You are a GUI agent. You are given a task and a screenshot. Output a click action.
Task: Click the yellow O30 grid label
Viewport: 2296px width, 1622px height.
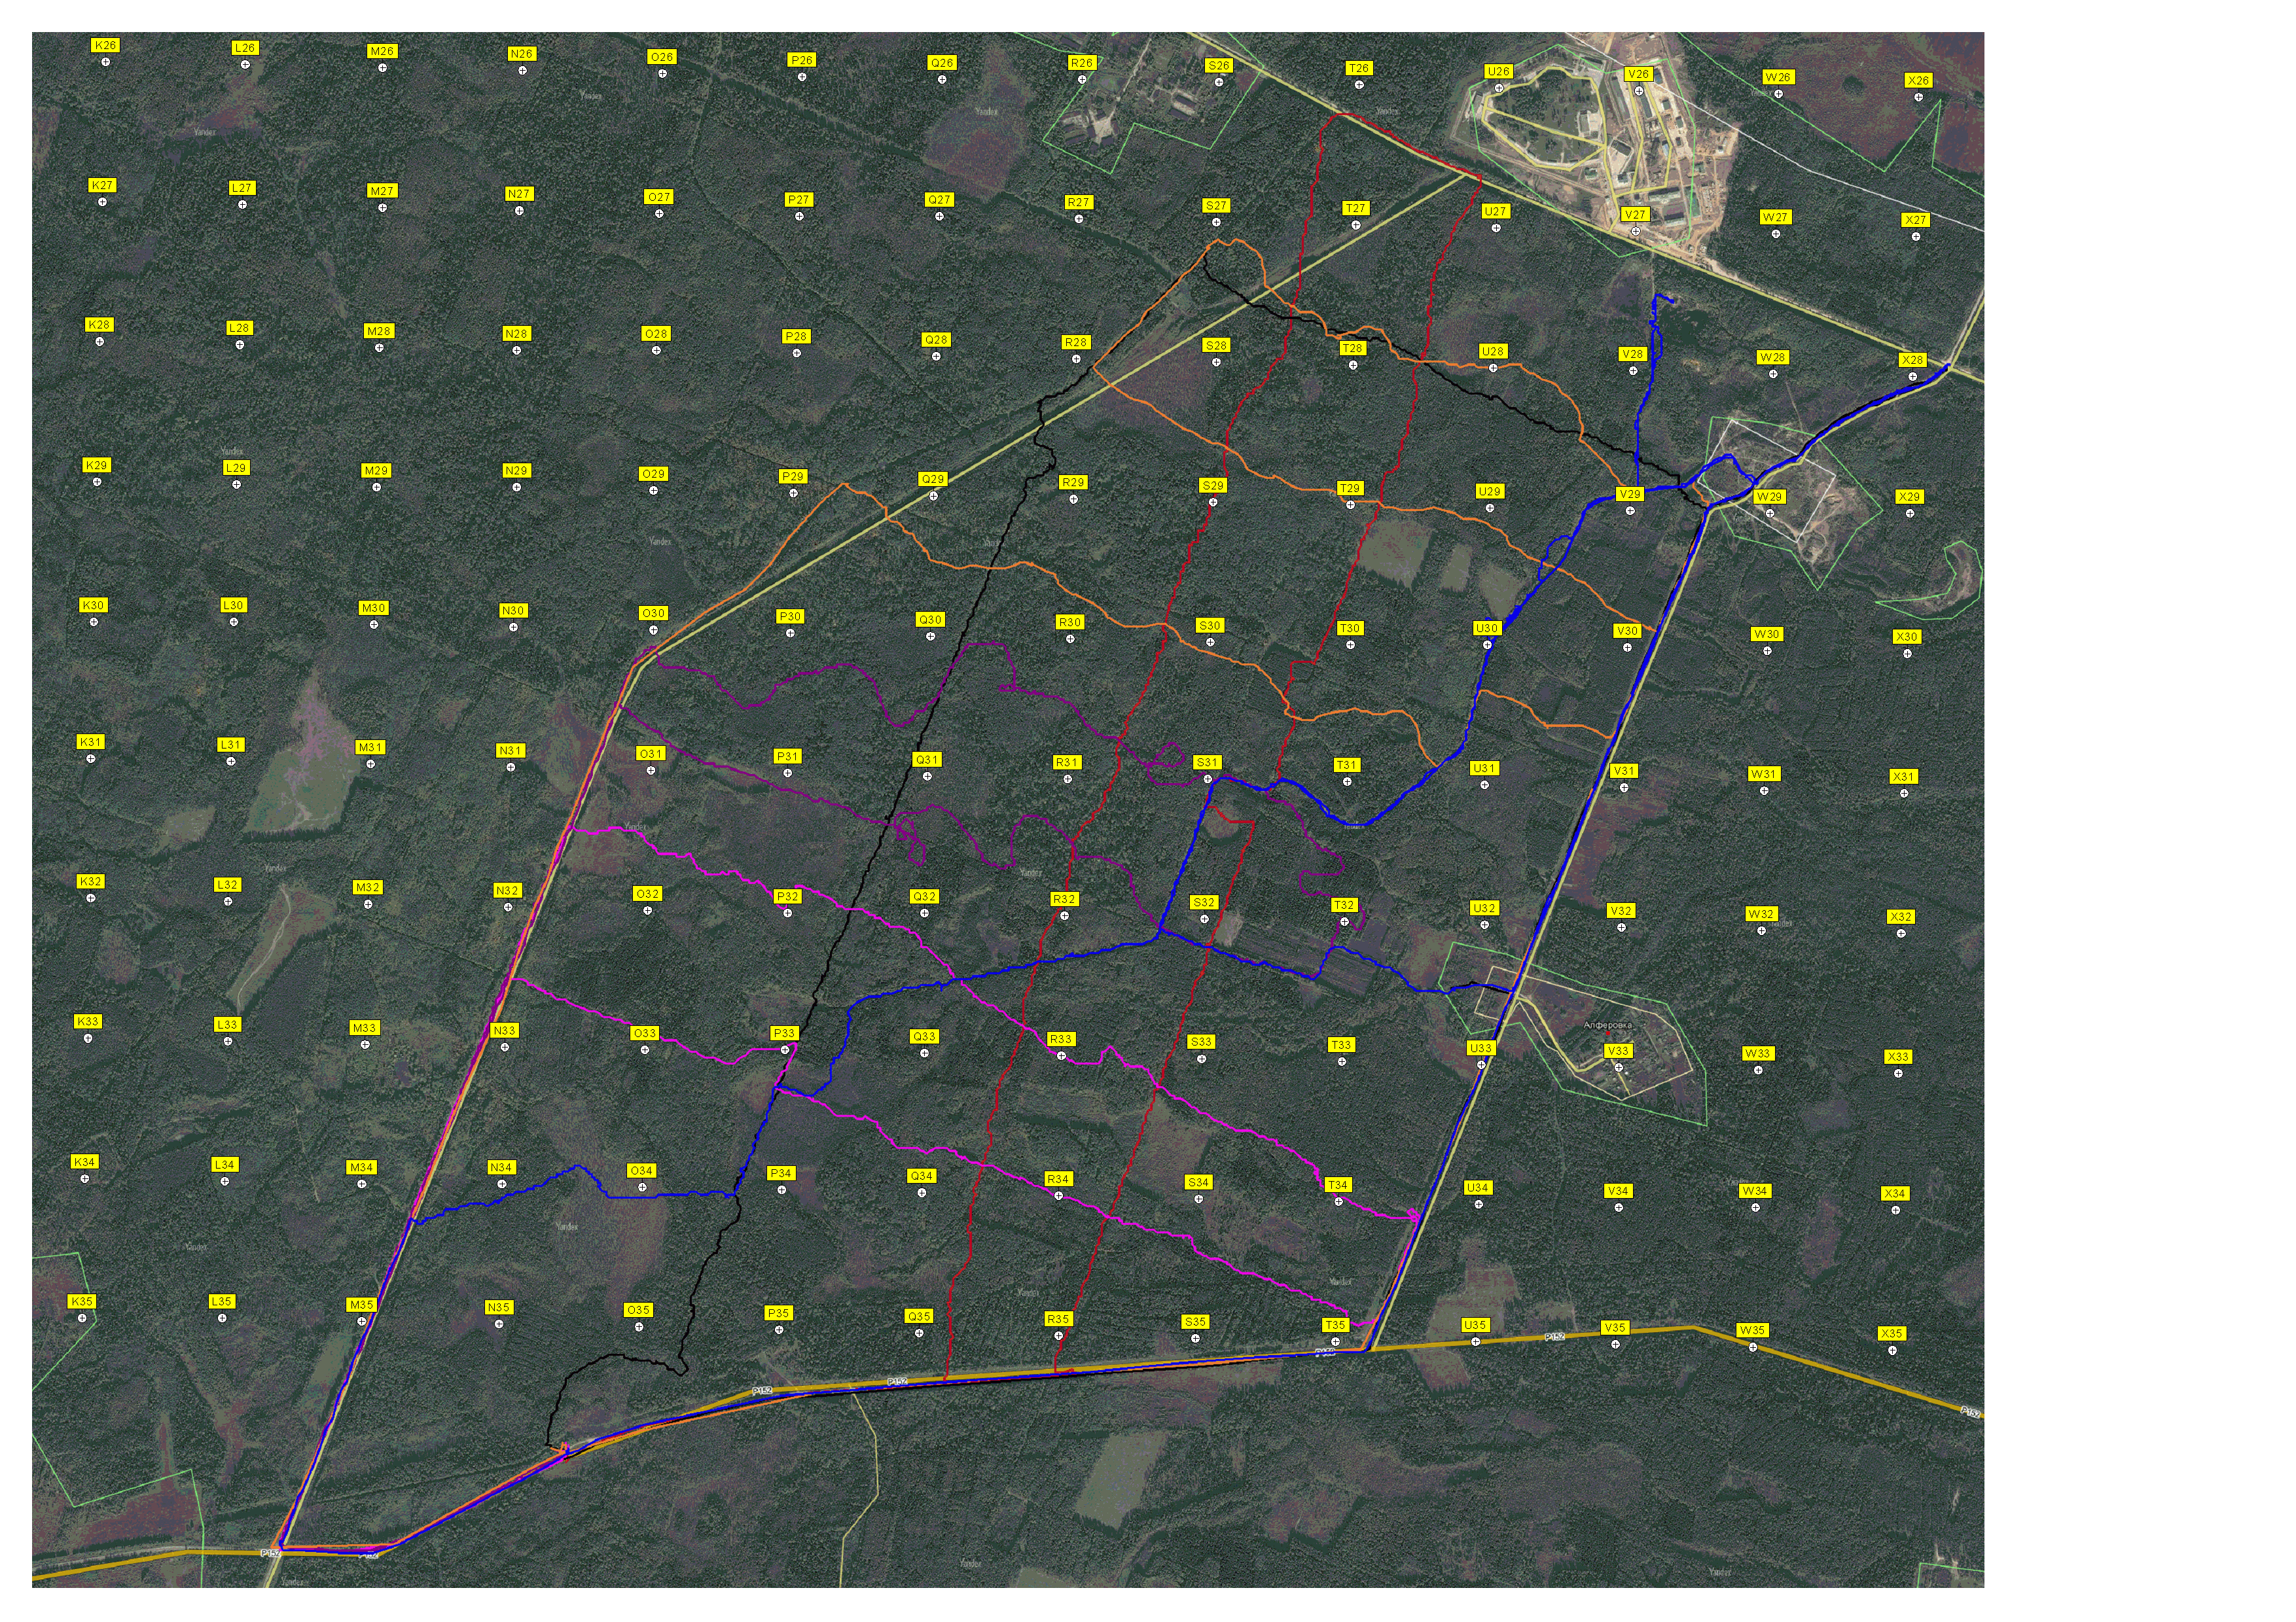pyautogui.click(x=653, y=614)
